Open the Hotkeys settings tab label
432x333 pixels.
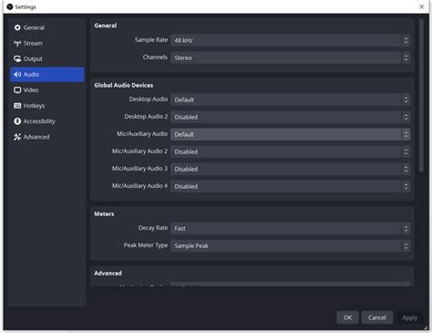click(x=34, y=106)
